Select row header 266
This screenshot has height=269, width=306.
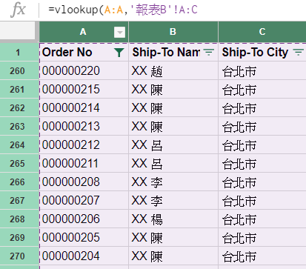19,182
